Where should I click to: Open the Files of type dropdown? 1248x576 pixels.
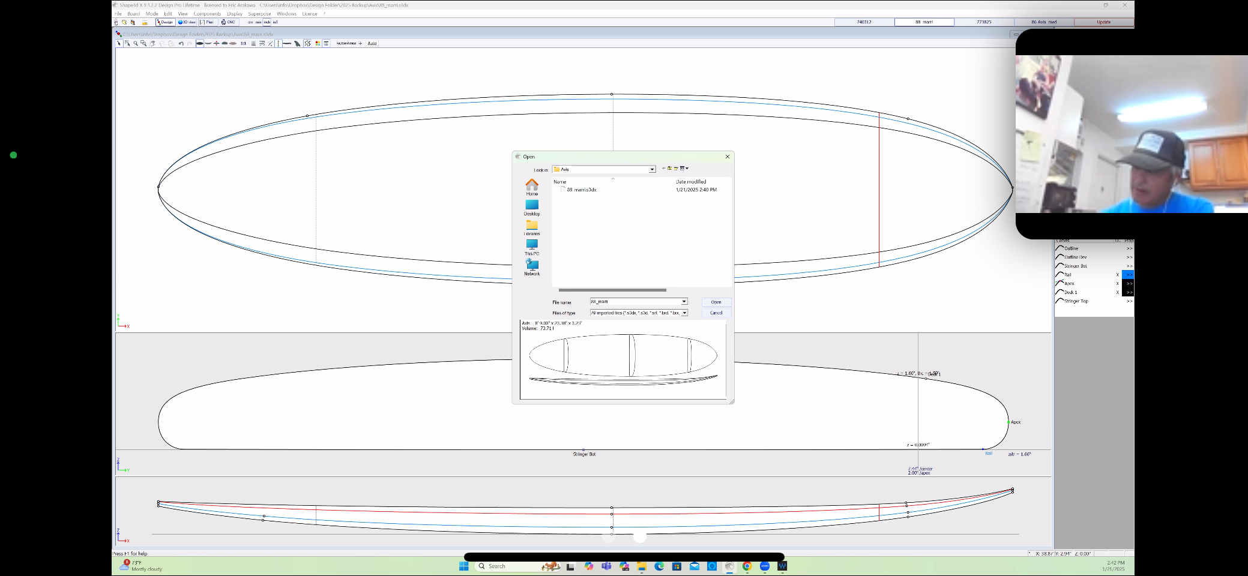pyautogui.click(x=684, y=313)
